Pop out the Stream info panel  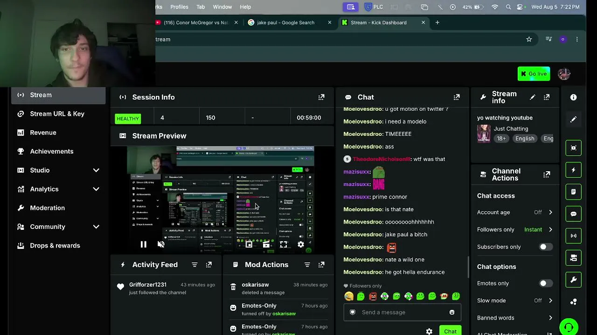[547, 97]
